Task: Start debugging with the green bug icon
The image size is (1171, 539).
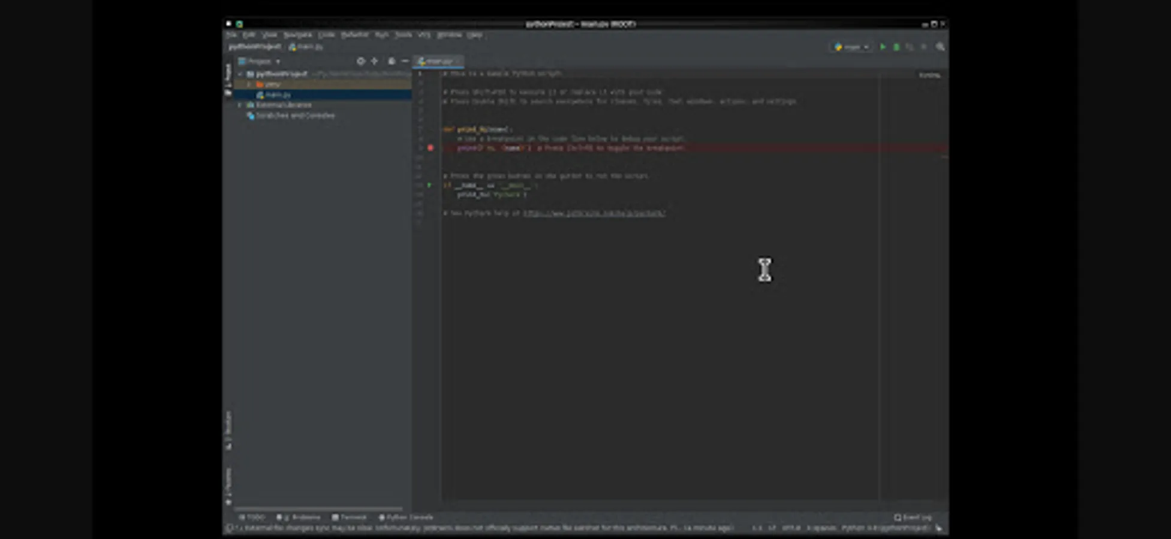Action: tap(896, 47)
